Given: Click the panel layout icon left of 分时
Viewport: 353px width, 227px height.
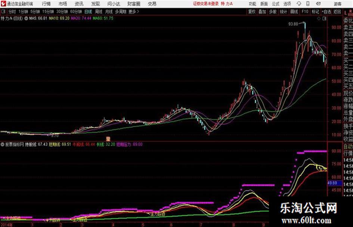Looking at the screenshot, I should (3, 12).
